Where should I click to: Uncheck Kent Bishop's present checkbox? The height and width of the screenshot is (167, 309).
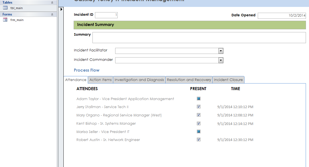(x=199, y=123)
